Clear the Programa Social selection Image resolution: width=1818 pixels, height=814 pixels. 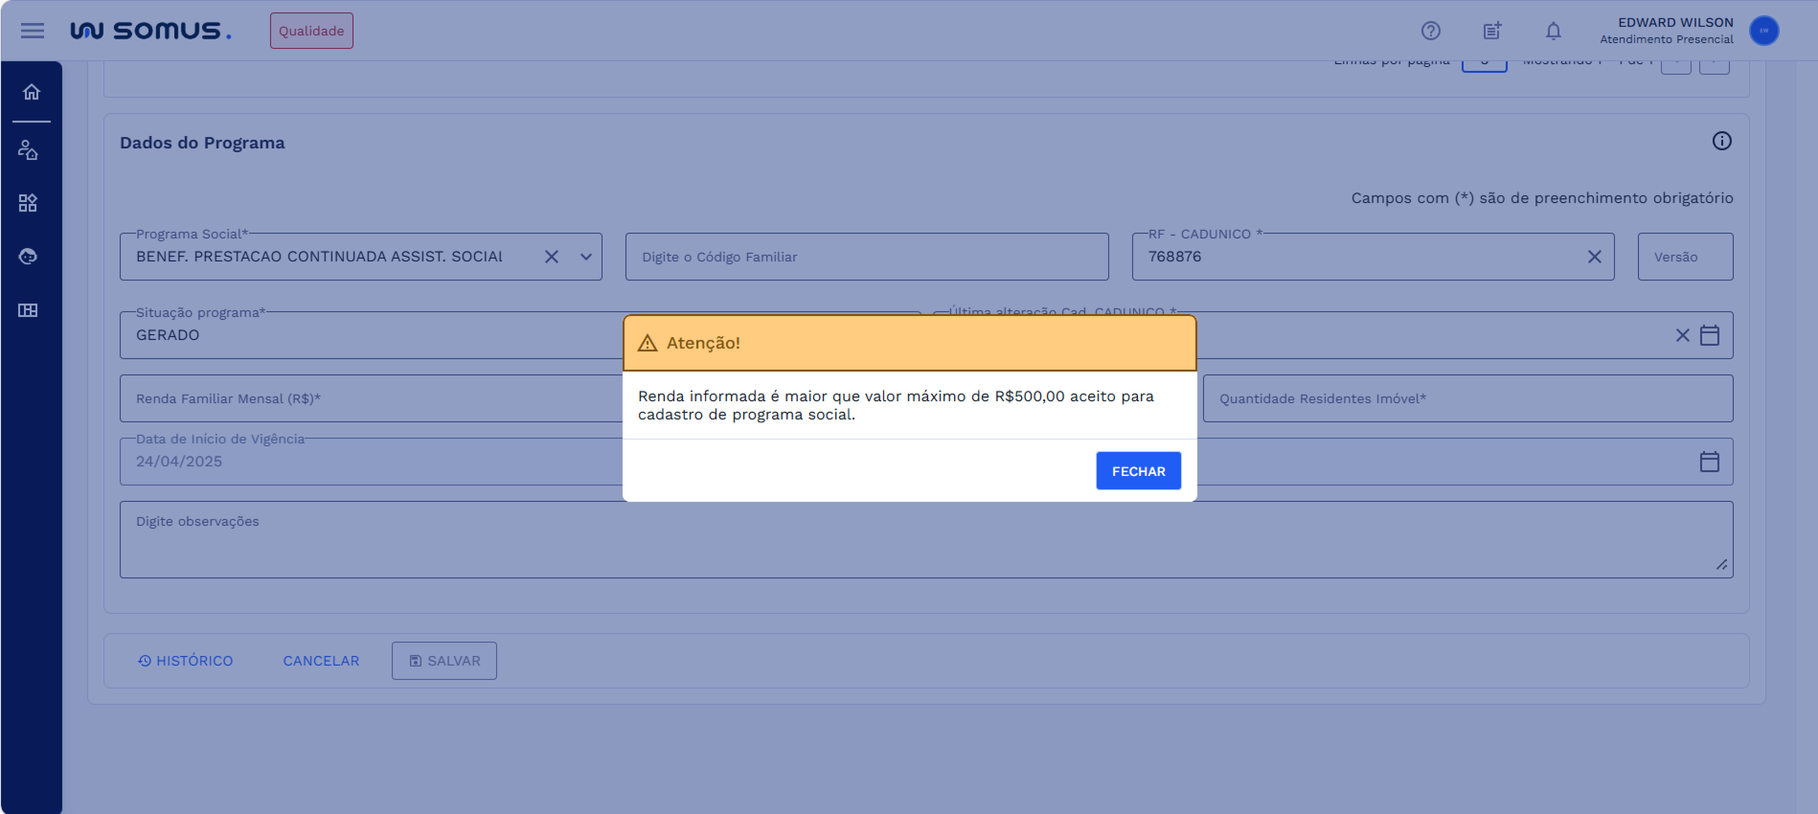click(551, 257)
